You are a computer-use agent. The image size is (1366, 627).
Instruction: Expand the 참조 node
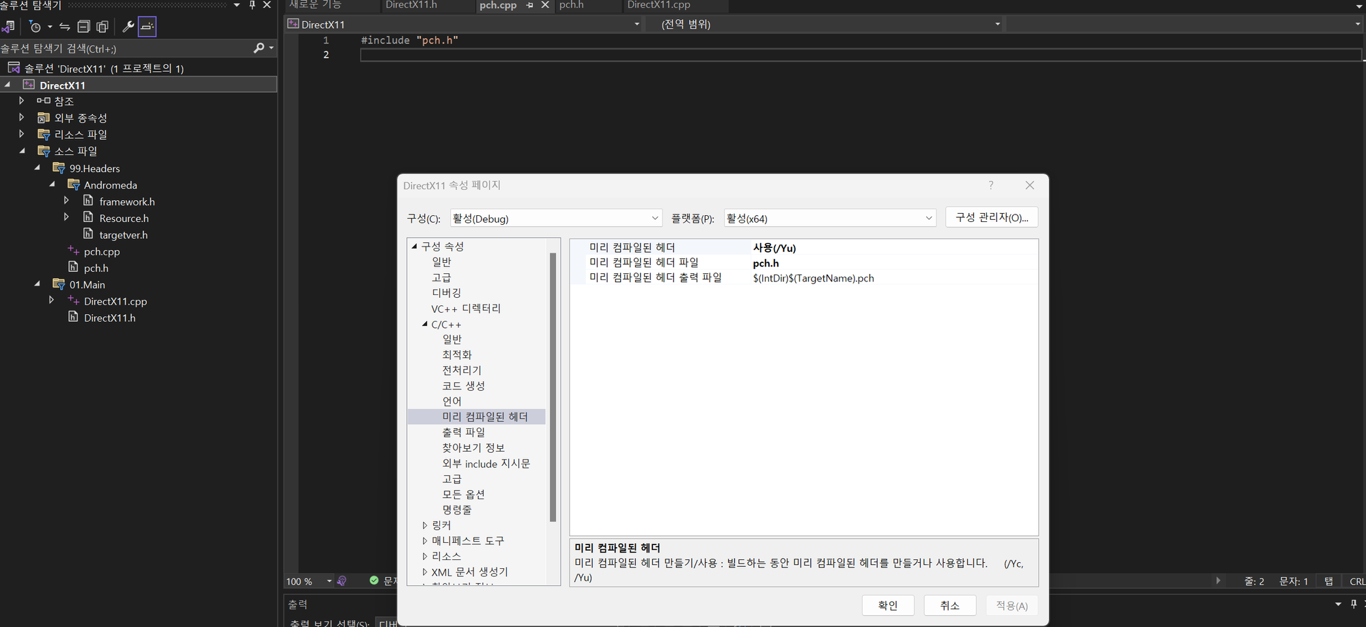coord(22,100)
